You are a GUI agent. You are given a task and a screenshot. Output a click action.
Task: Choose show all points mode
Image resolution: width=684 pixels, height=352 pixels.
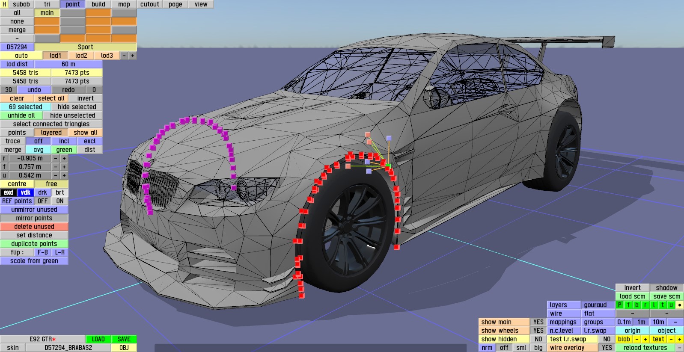pyautogui.click(x=86, y=133)
